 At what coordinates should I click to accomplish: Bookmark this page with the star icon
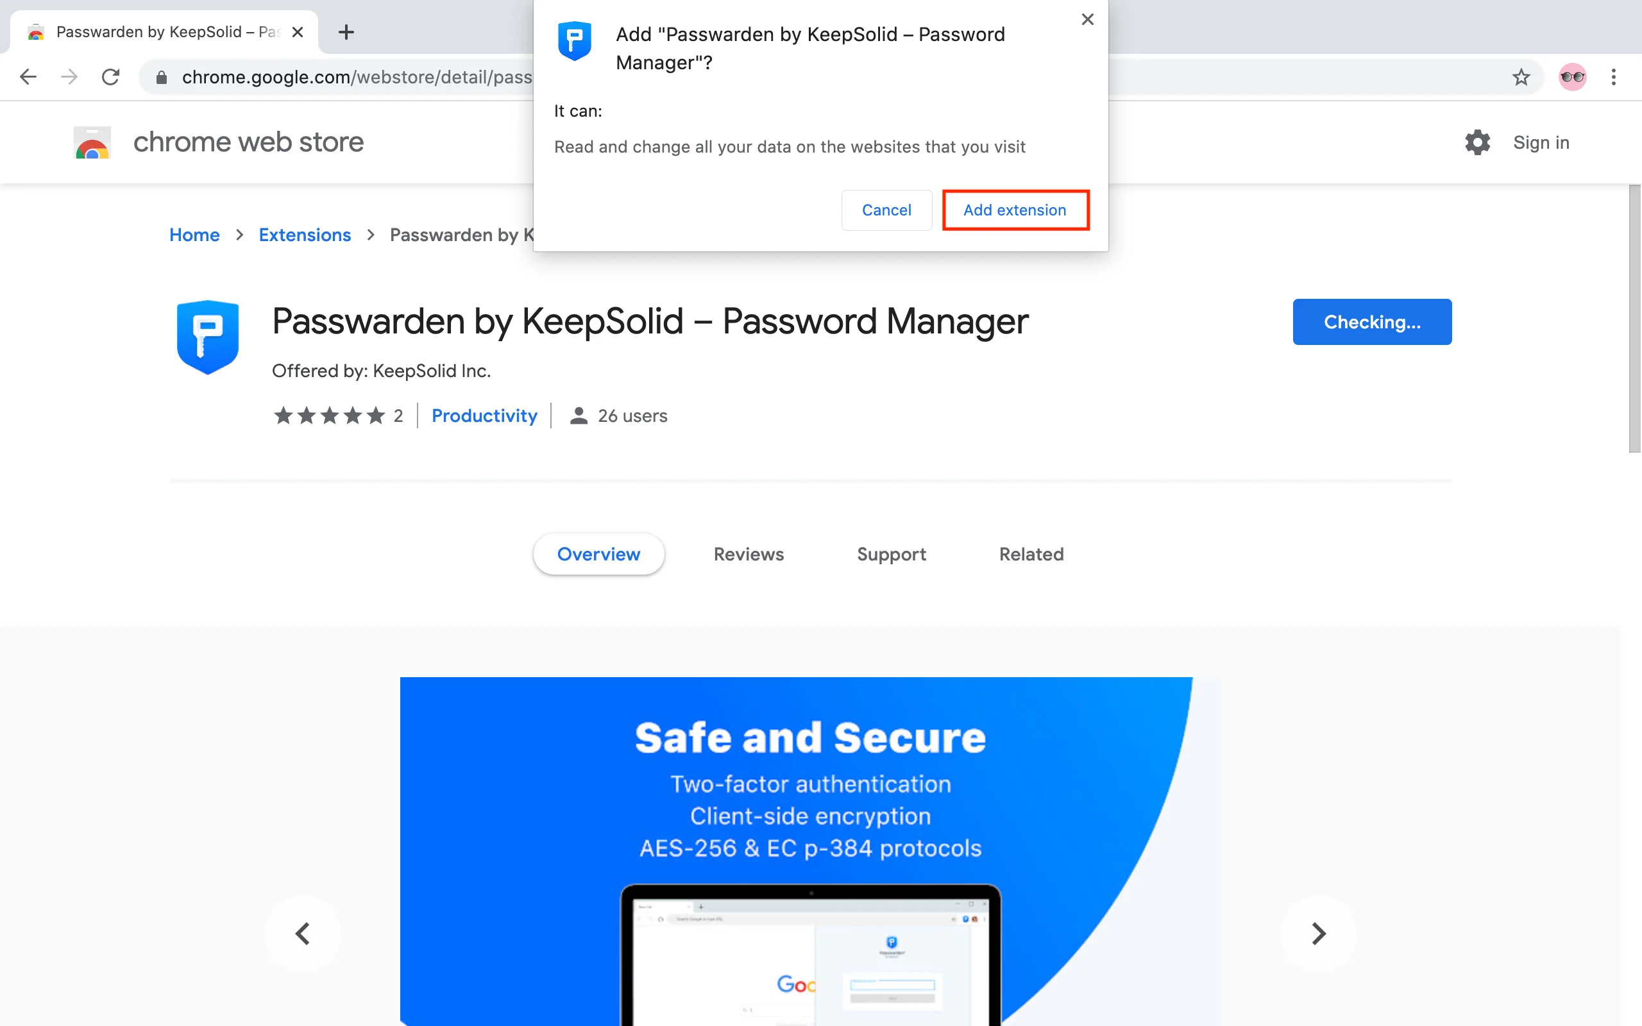(x=1521, y=77)
